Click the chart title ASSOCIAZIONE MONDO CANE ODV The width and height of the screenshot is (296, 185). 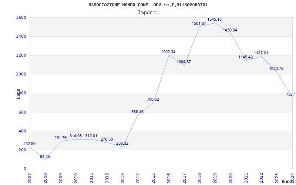(148, 5)
